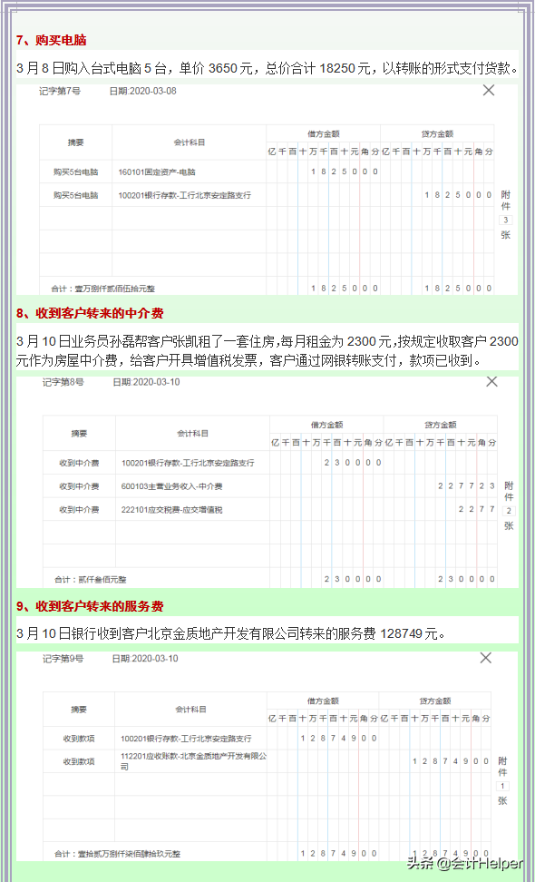Click total row 合计：壹万捌仟贰佰伍拾元整

click(x=104, y=289)
